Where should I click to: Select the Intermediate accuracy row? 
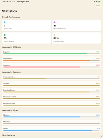point(51,59)
